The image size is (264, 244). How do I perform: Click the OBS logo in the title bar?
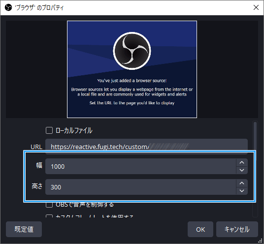[x=8, y=7]
